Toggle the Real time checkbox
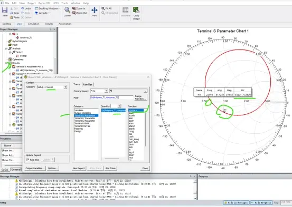Image resolution: width=292 pixels, height=207 pixels. [x=27, y=160]
